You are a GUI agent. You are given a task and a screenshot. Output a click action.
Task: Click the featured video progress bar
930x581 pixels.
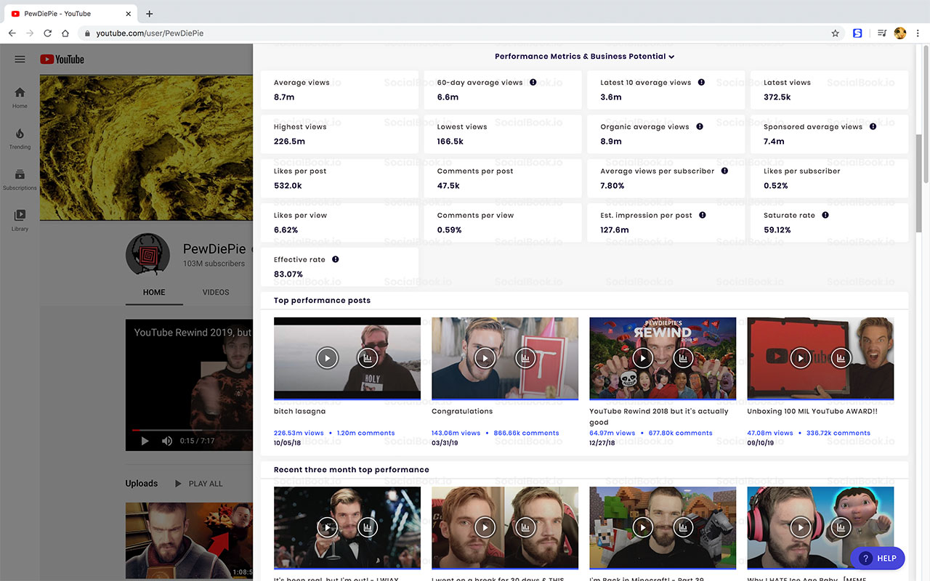tap(193, 430)
